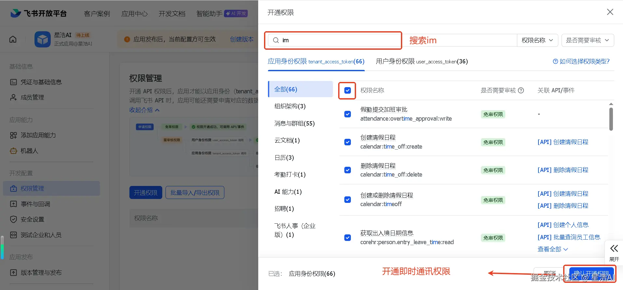Click the 事件与回调 icon

[13, 204]
